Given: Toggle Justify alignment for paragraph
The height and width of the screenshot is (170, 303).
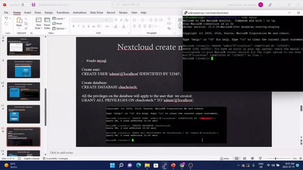Looking at the screenshot, I should (150, 26).
